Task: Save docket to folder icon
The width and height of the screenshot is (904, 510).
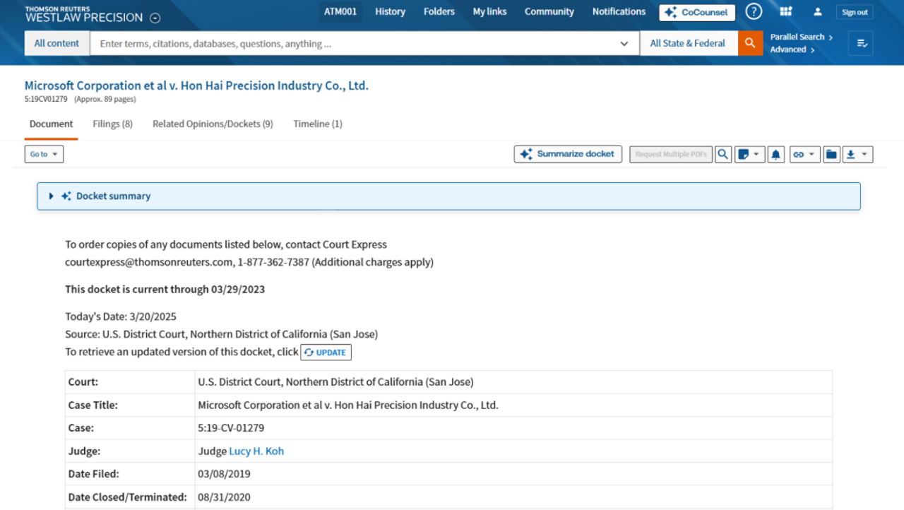Action: [x=831, y=154]
